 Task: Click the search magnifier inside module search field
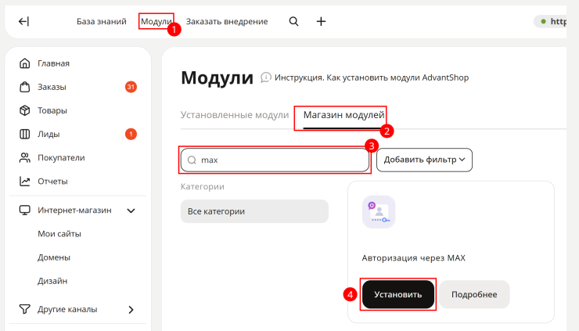tap(192, 160)
